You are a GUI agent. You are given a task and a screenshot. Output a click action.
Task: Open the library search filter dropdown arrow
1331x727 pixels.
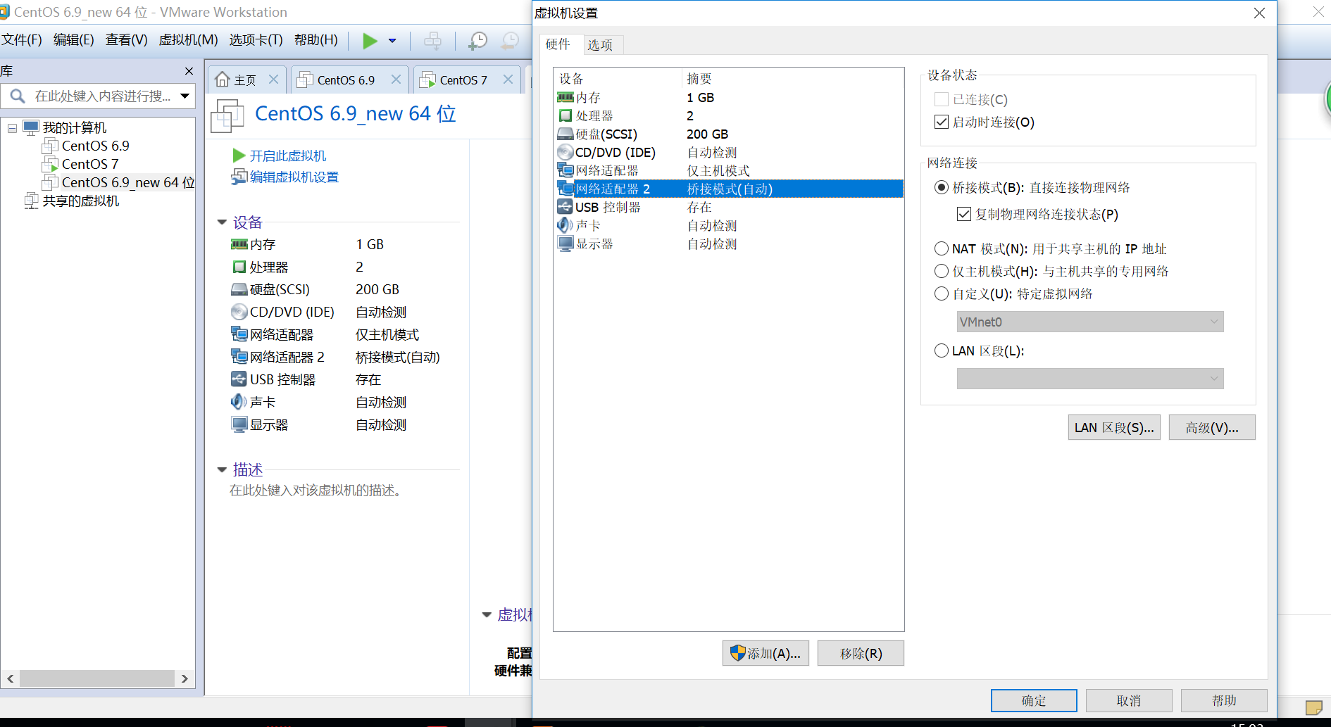(185, 96)
